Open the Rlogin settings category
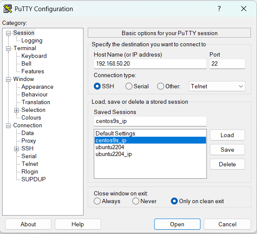 coord(30,171)
